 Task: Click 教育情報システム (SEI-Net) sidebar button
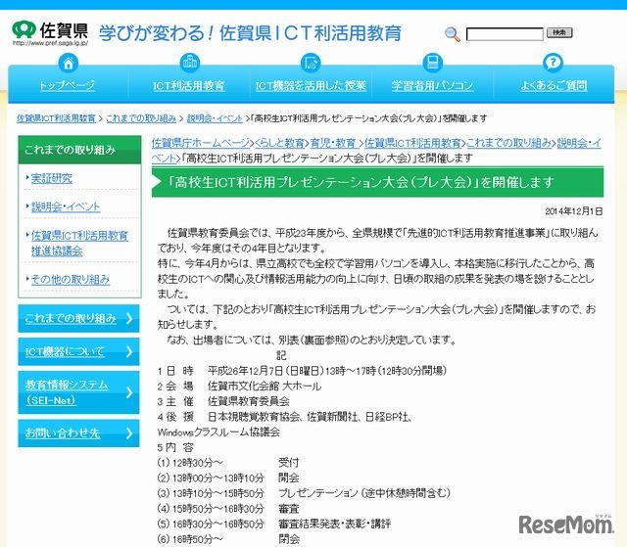coord(78,392)
